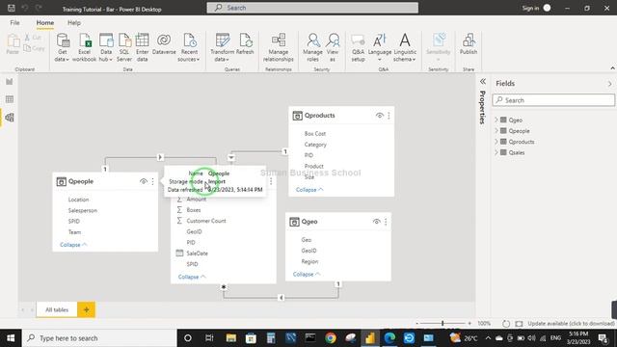Open Q&A setup
The width and height of the screenshot is (617, 347).
point(358,47)
